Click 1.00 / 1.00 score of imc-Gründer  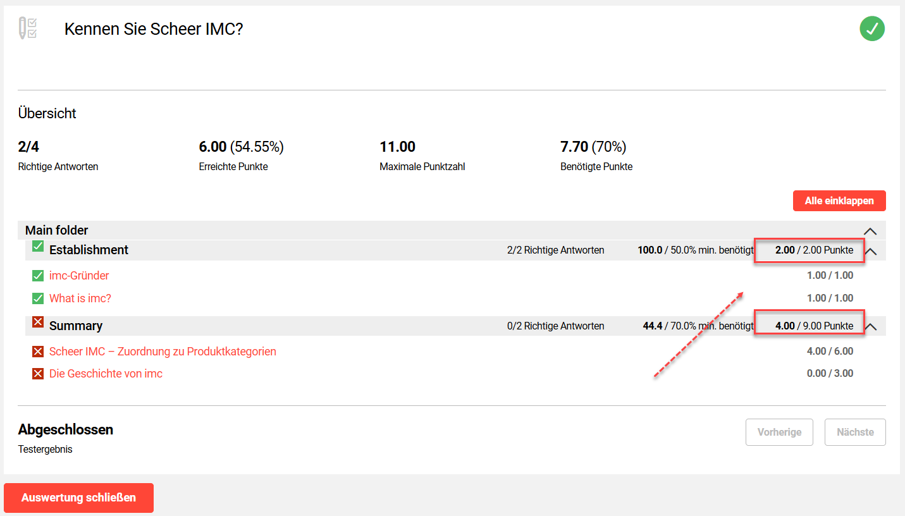(x=830, y=276)
